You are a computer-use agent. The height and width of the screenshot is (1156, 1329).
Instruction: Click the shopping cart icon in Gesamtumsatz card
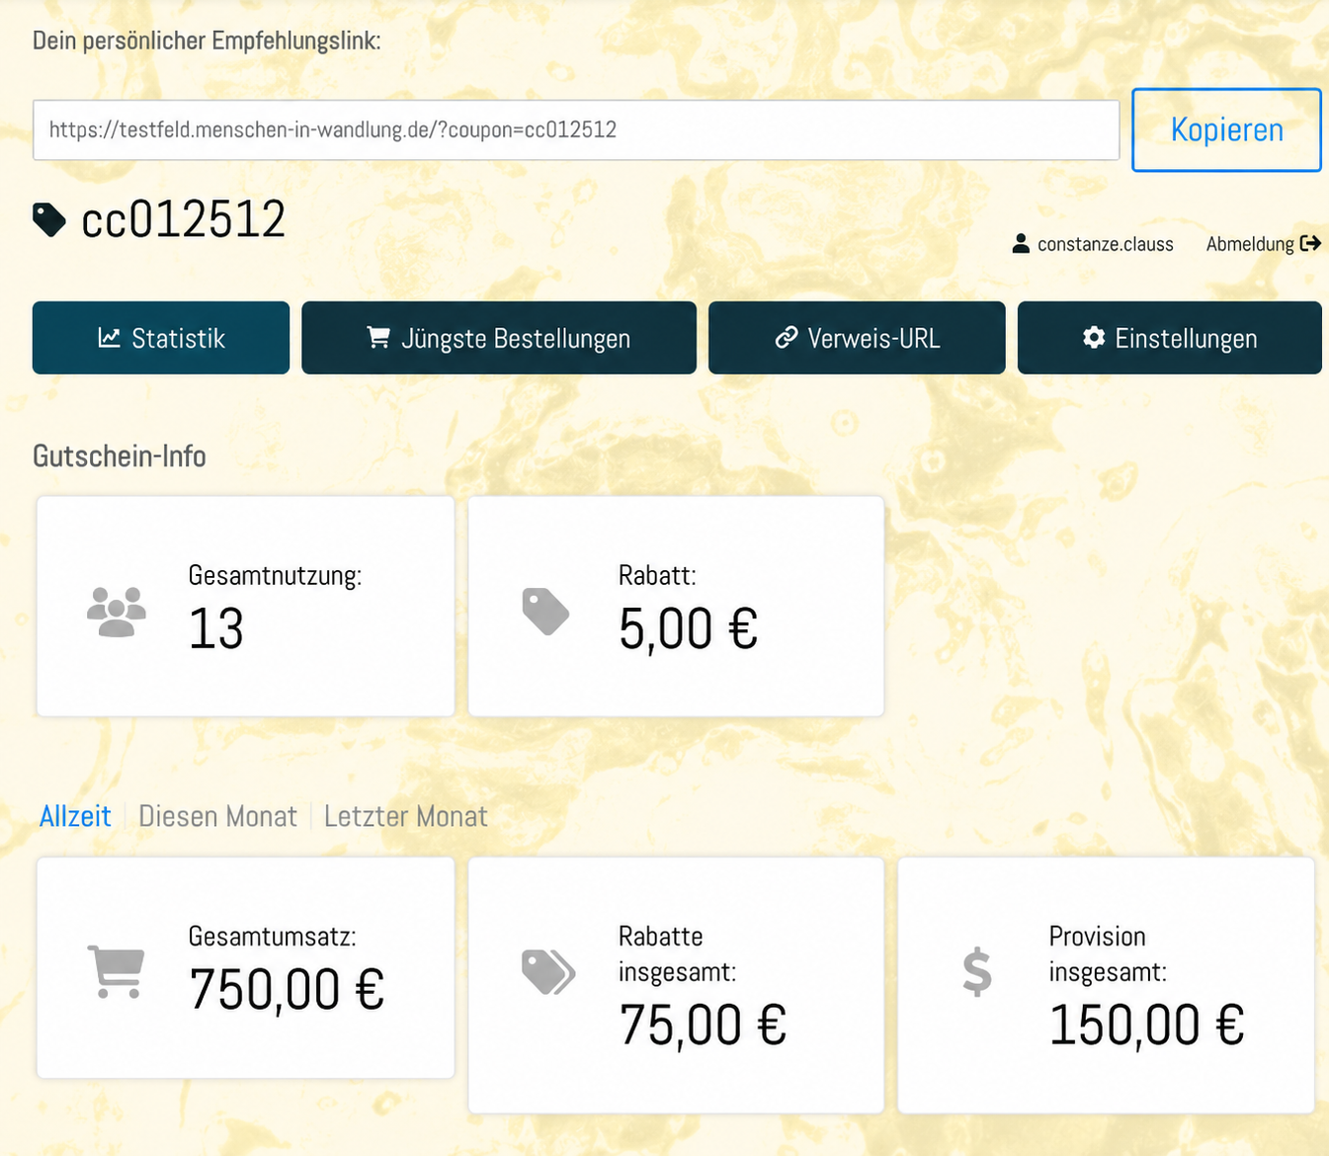pos(117,972)
